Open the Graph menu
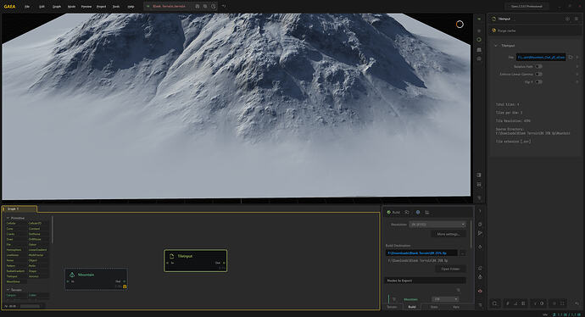 click(57, 6)
